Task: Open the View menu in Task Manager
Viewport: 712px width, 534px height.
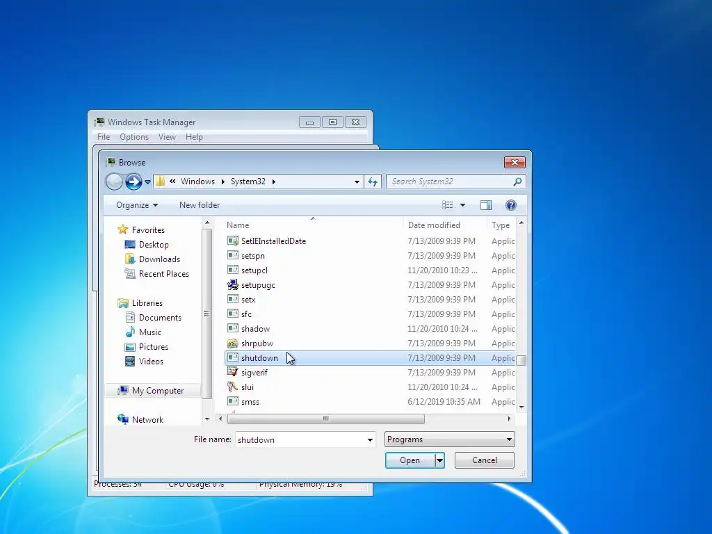Action: point(167,137)
